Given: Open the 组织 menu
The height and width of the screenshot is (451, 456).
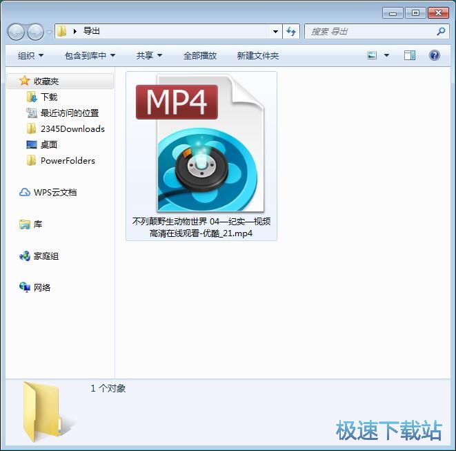Looking at the screenshot, I should 30,55.
